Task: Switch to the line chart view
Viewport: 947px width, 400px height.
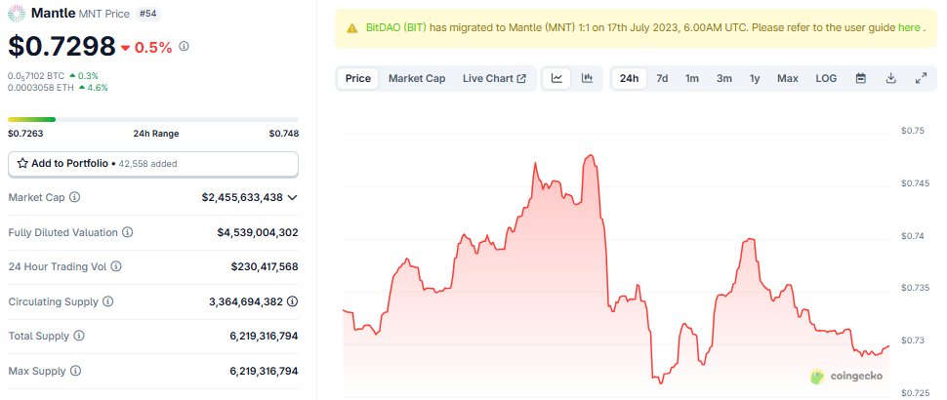Action: click(x=556, y=78)
